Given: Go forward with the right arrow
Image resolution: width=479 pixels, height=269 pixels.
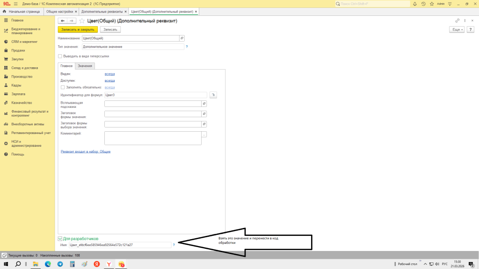Looking at the screenshot, I should 72,21.
